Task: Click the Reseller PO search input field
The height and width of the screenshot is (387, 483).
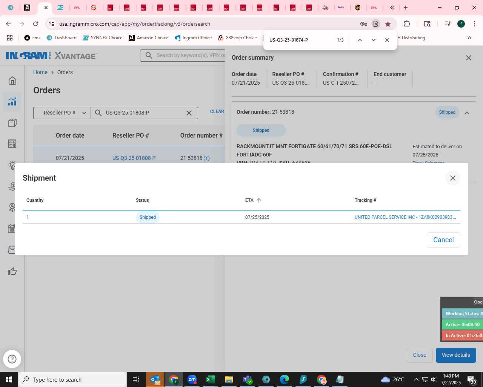Action: pyautogui.click(x=144, y=113)
